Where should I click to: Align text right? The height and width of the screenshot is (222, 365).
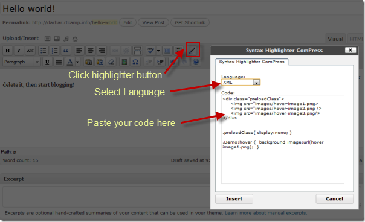click(x=102, y=51)
